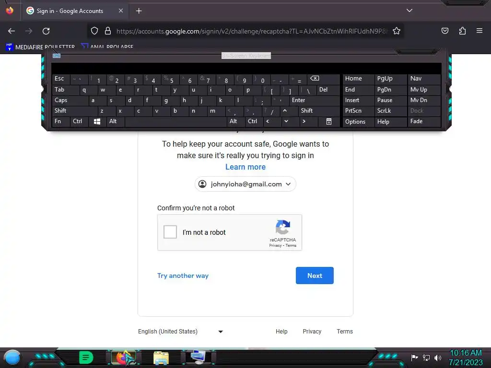Select the Sign in - Google Accounts tab
Image resolution: width=491 pixels, height=368 pixels.
tap(74, 11)
